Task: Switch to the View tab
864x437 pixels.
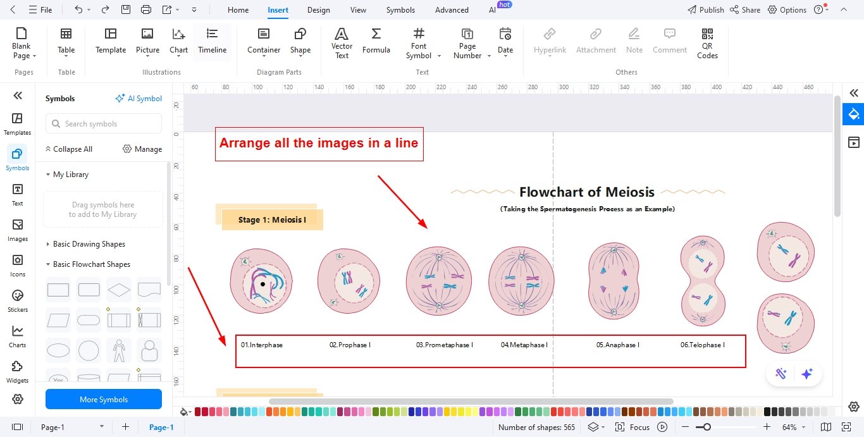Action: pos(358,10)
